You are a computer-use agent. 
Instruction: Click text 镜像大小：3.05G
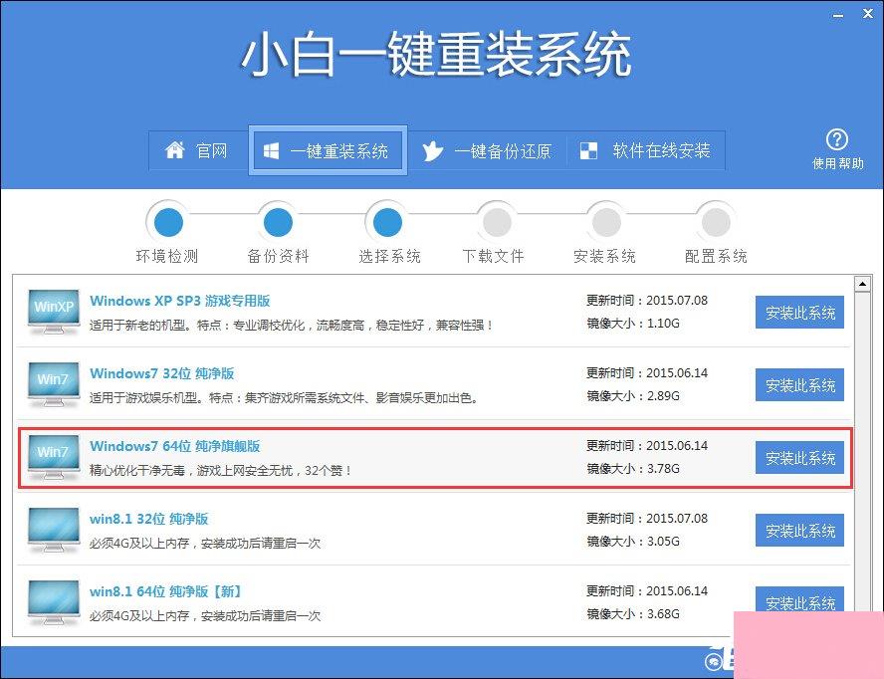[633, 542]
